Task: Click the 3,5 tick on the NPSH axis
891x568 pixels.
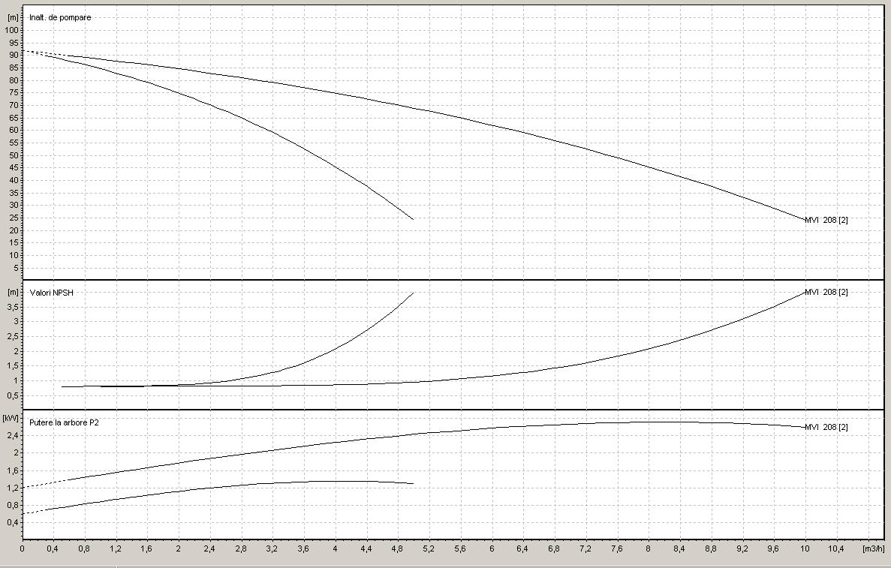Action: tap(13, 307)
